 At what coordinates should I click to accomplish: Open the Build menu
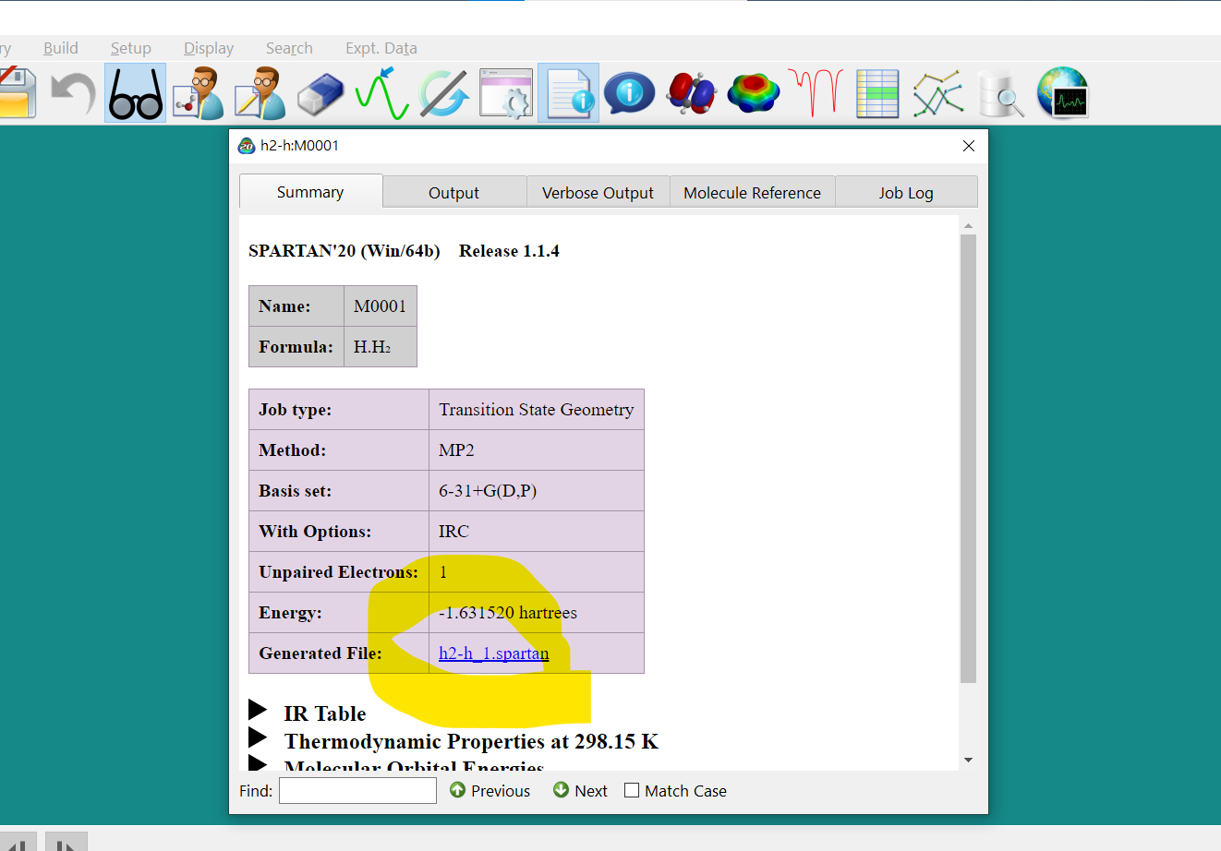pyautogui.click(x=61, y=48)
